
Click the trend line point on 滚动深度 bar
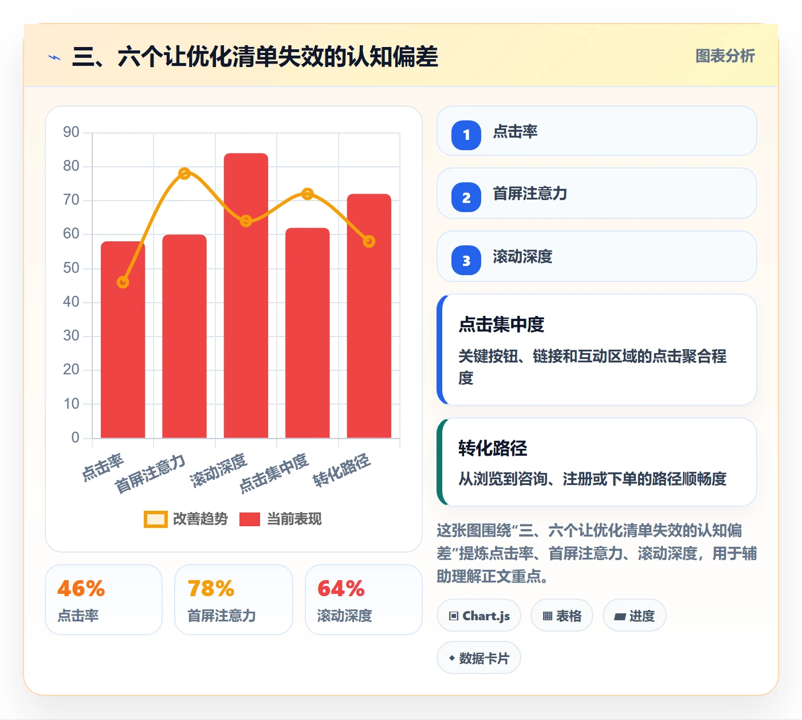pos(246,221)
